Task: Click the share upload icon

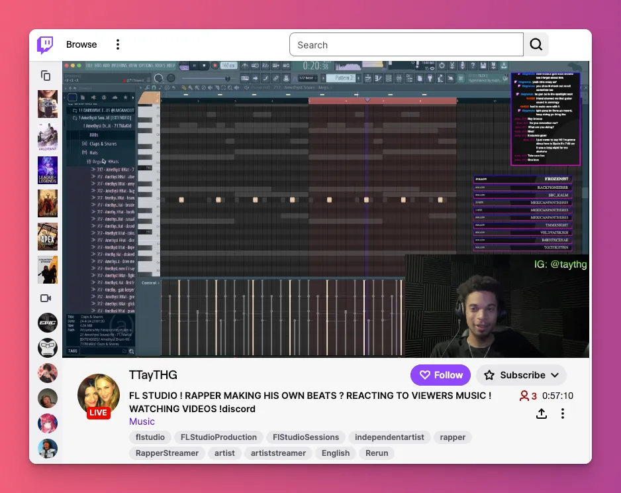Action: point(542,413)
